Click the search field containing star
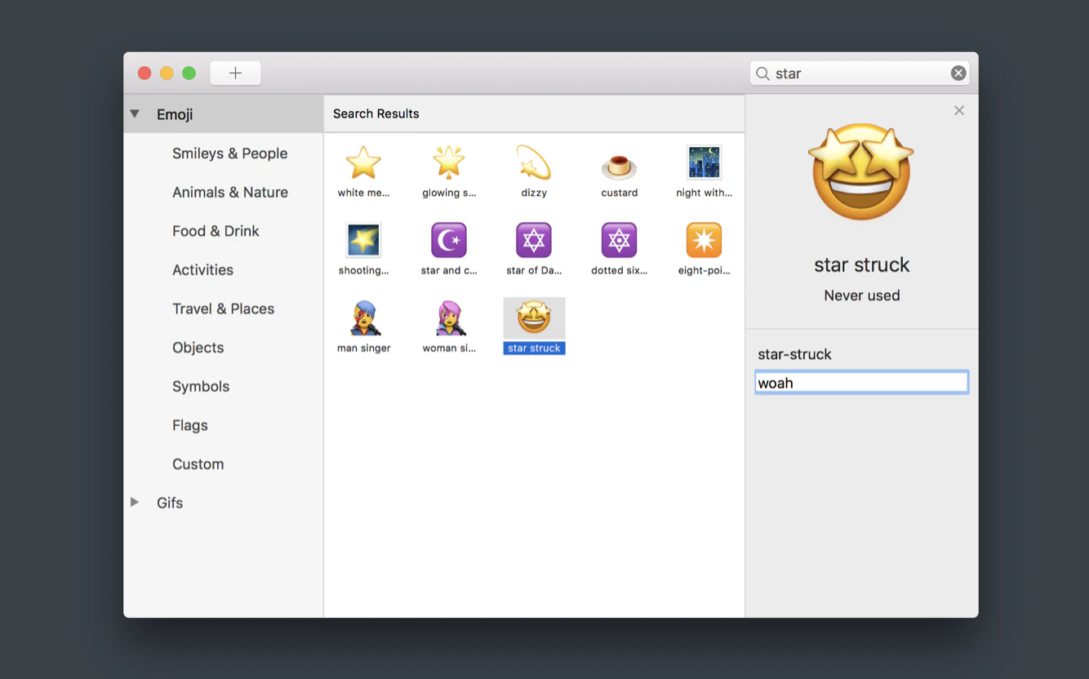1089x679 pixels. (x=860, y=73)
